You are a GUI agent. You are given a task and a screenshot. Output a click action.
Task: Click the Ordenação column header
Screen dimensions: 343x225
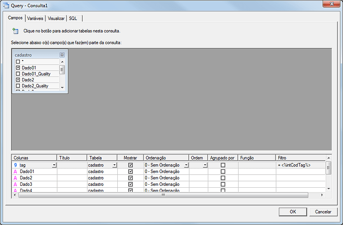pyautogui.click(x=166, y=158)
